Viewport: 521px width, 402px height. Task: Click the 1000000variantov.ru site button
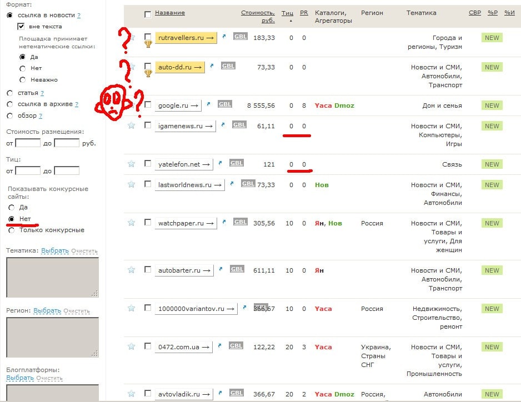196,309
